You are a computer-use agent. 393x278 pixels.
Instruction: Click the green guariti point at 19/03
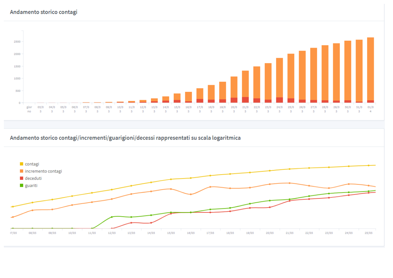tap(250, 204)
